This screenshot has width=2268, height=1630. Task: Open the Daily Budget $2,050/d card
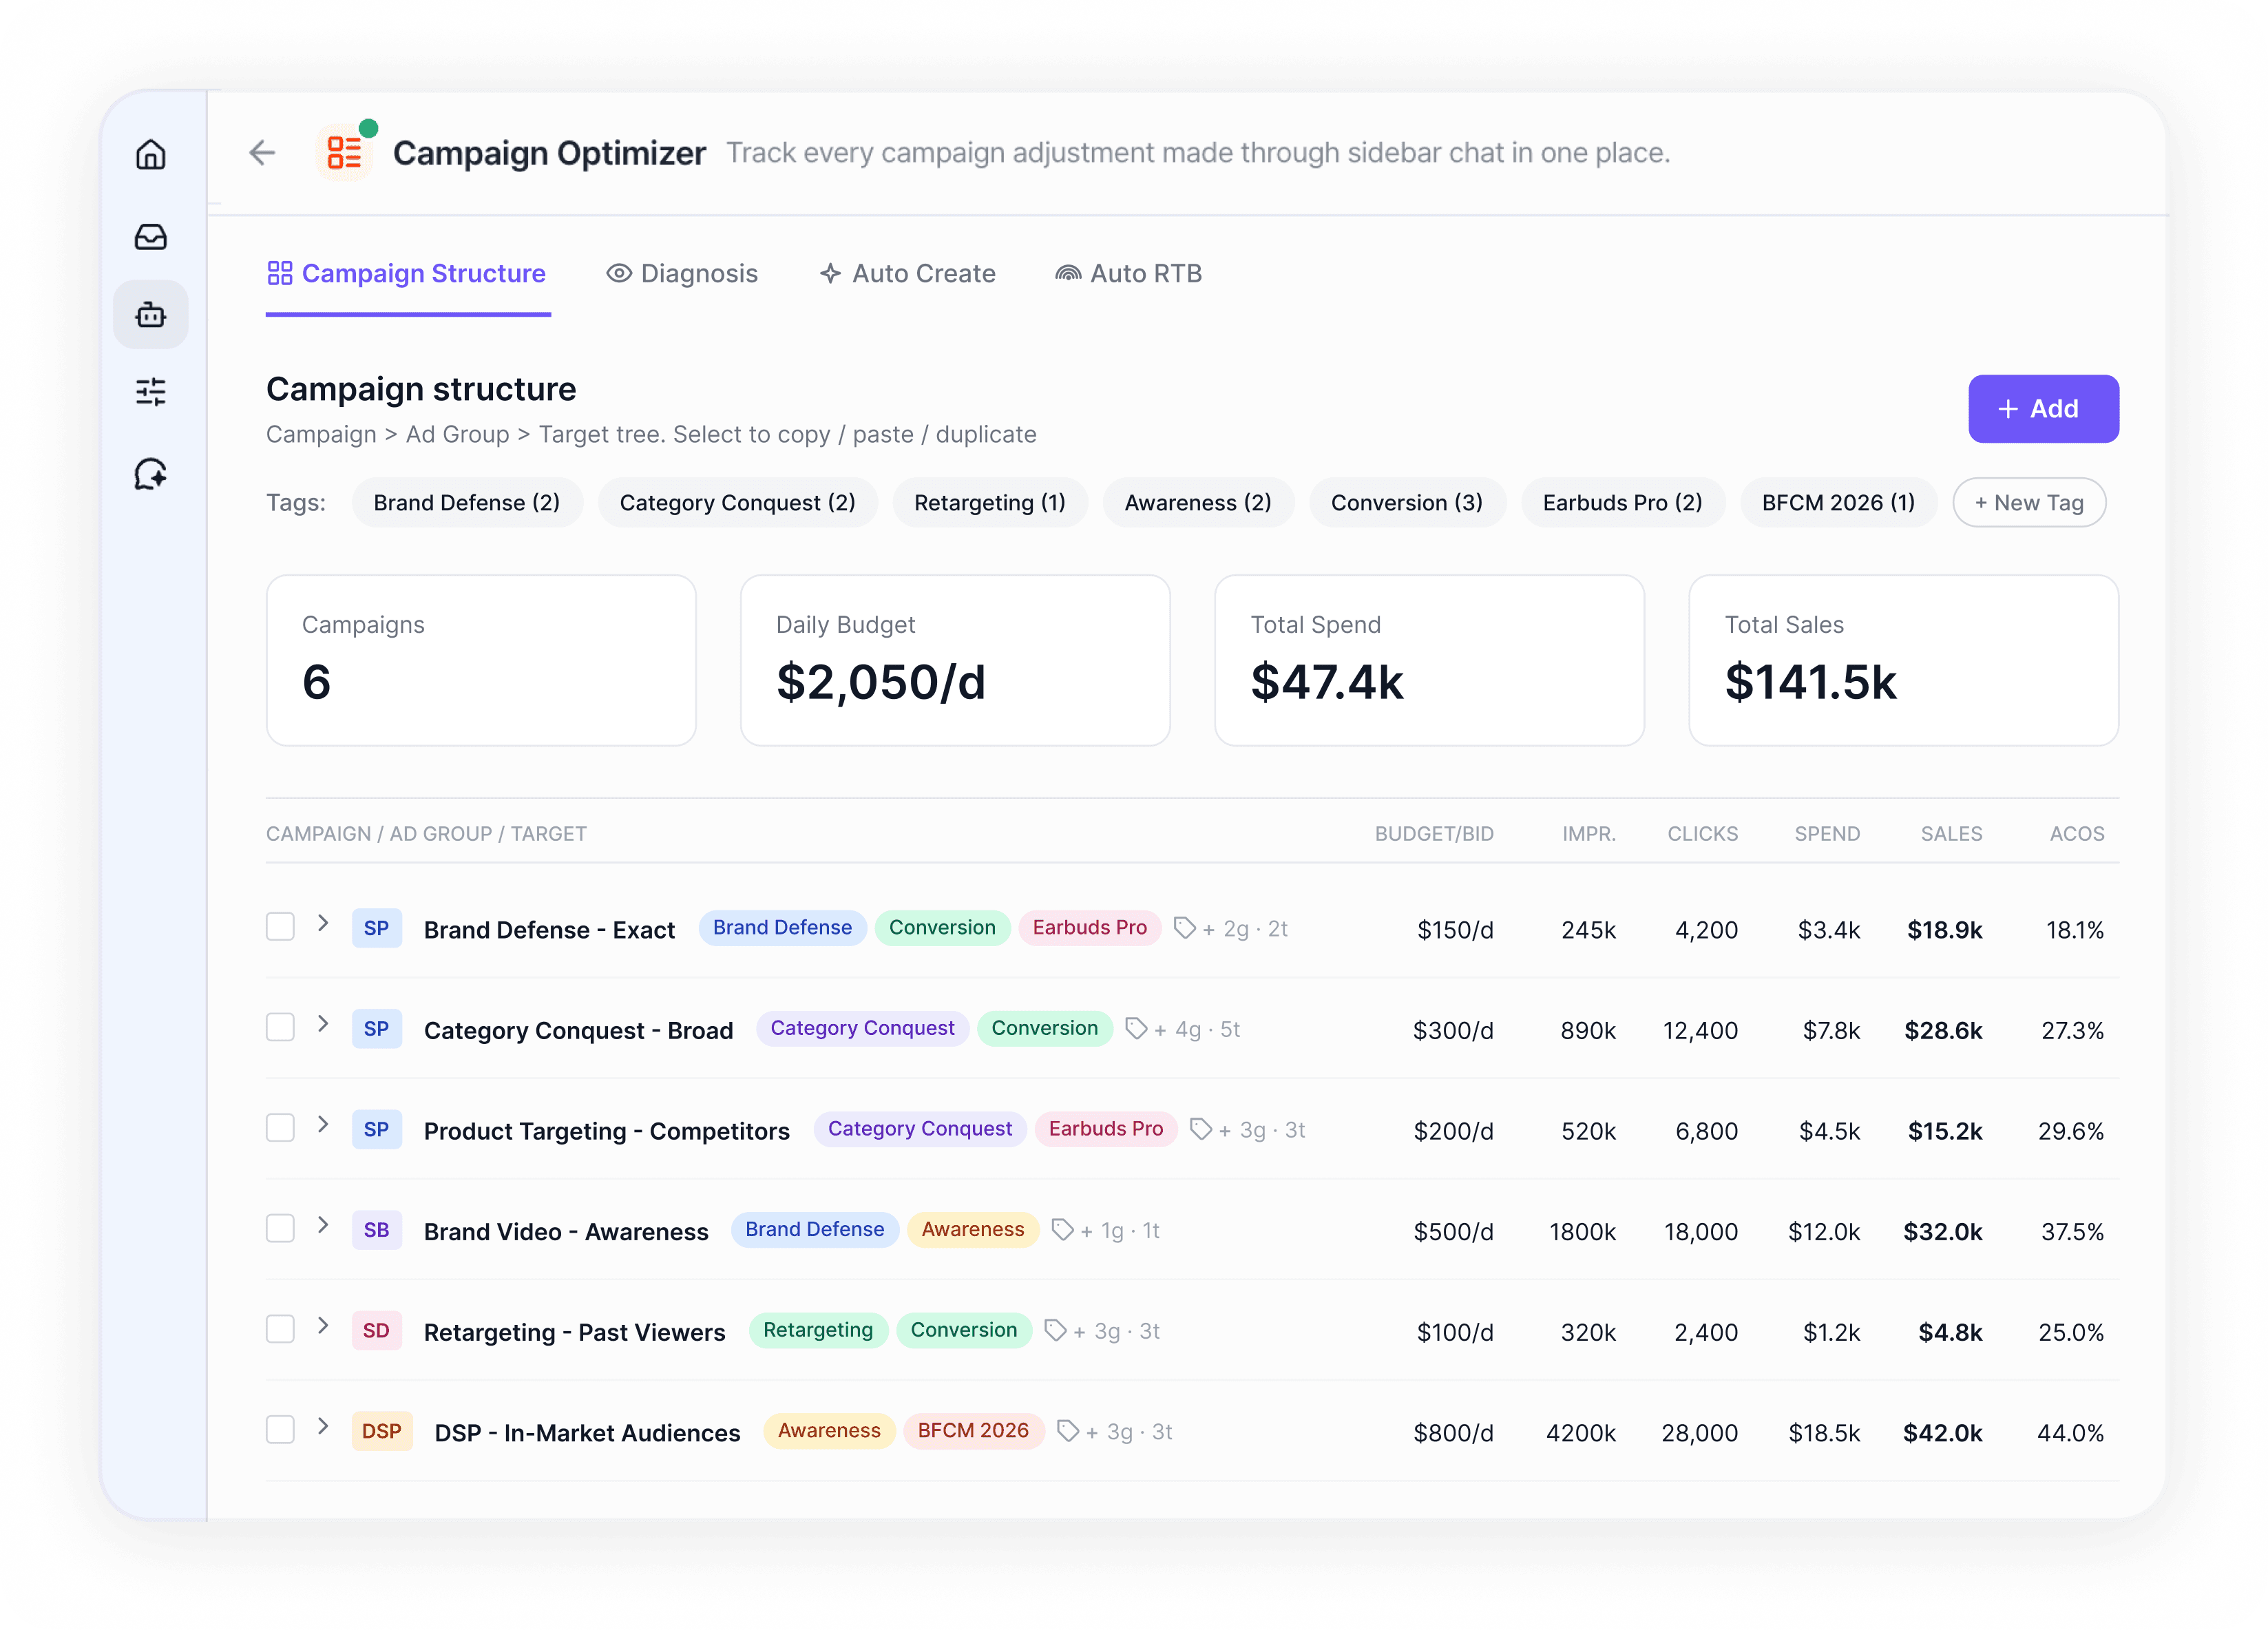[955, 660]
